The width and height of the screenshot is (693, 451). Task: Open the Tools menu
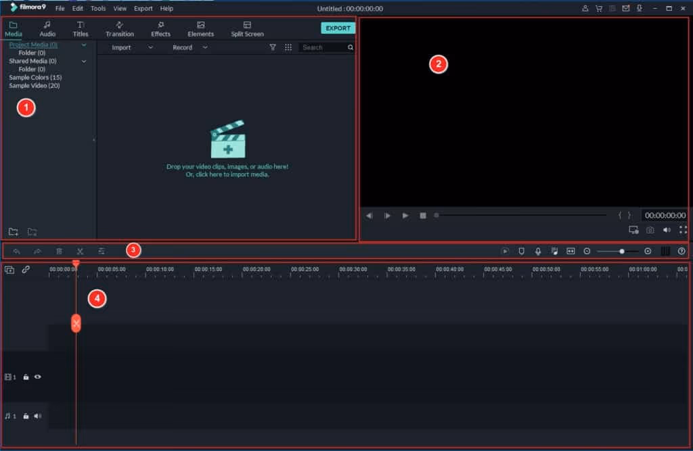(x=98, y=9)
